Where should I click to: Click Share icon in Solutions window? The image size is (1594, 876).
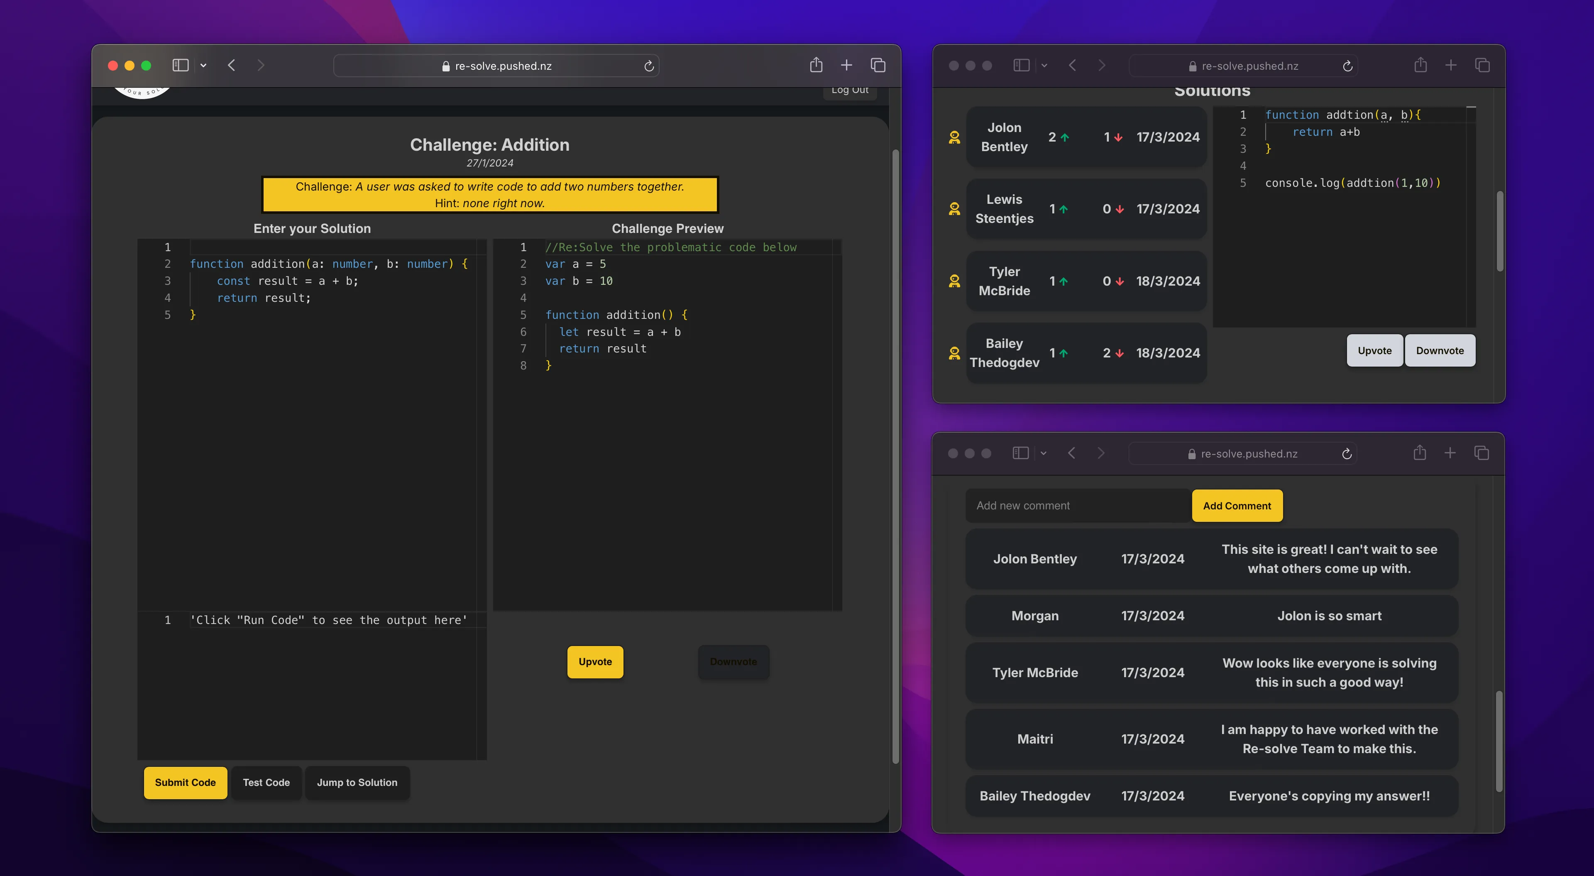pos(1420,64)
